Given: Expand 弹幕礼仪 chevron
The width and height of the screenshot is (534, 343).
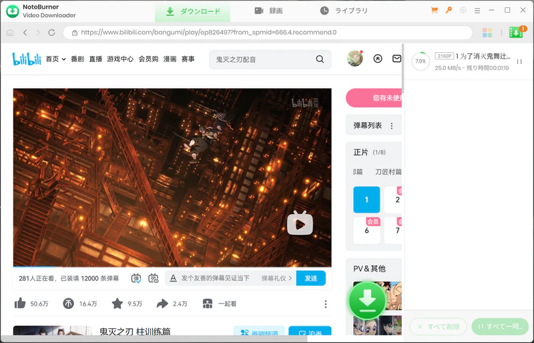Looking at the screenshot, I should pyautogui.click(x=290, y=278).
